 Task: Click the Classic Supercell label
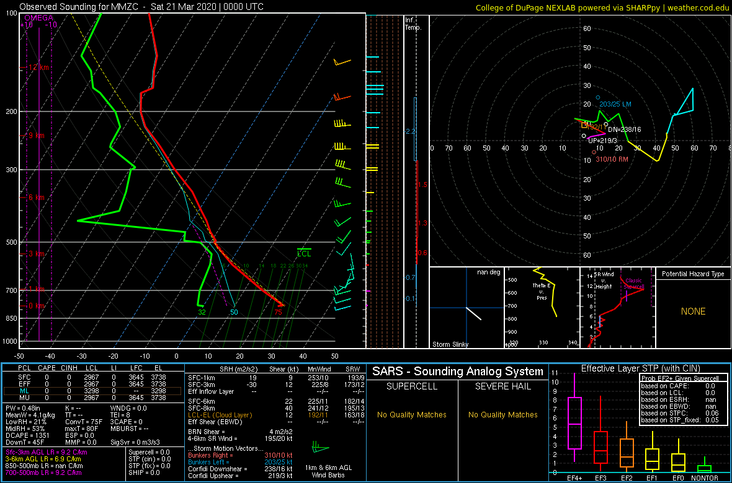coord(634,284)
